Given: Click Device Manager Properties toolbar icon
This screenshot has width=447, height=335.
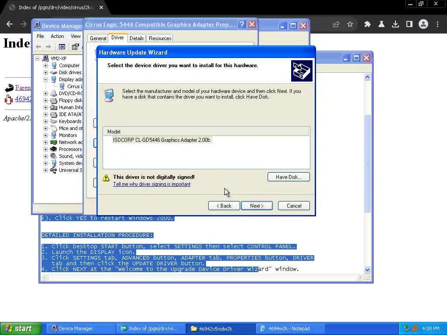Looking at the screenshot, I should click(75, 47).
